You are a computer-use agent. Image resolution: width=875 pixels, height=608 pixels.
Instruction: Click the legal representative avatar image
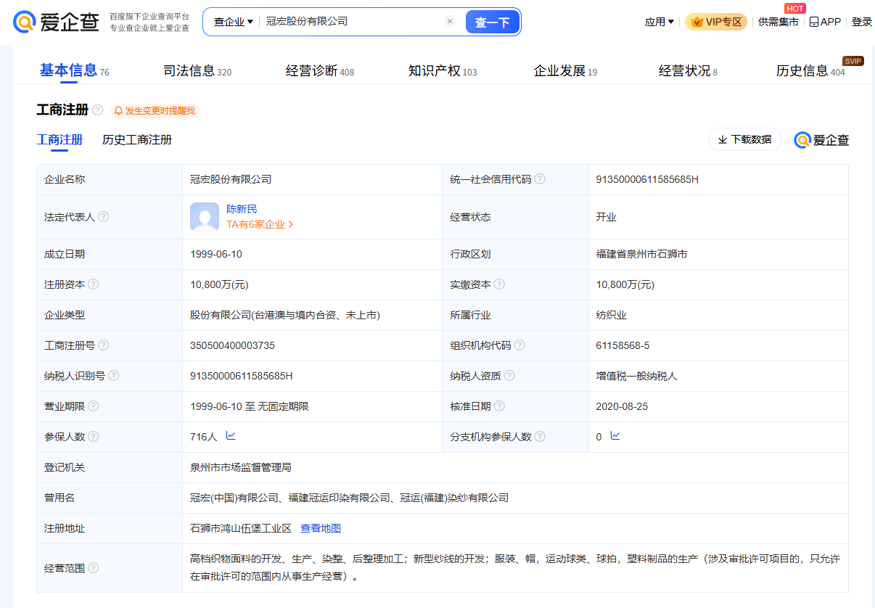click(x=204, y=217)
